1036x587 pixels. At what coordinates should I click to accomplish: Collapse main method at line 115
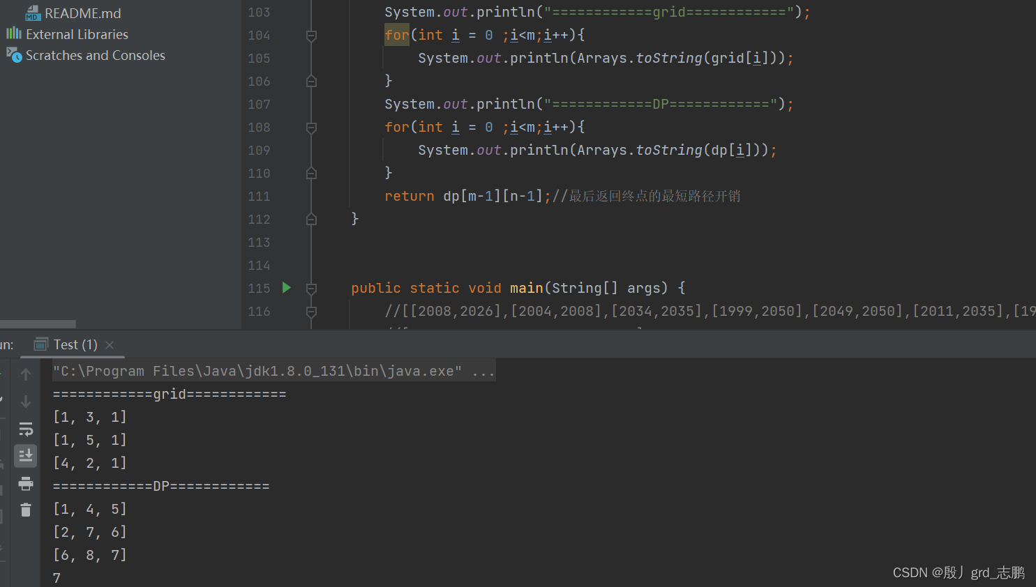tap(312, 289)
